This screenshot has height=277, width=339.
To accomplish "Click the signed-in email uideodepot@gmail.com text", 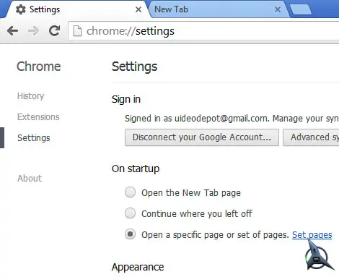I will pos(221,119).
